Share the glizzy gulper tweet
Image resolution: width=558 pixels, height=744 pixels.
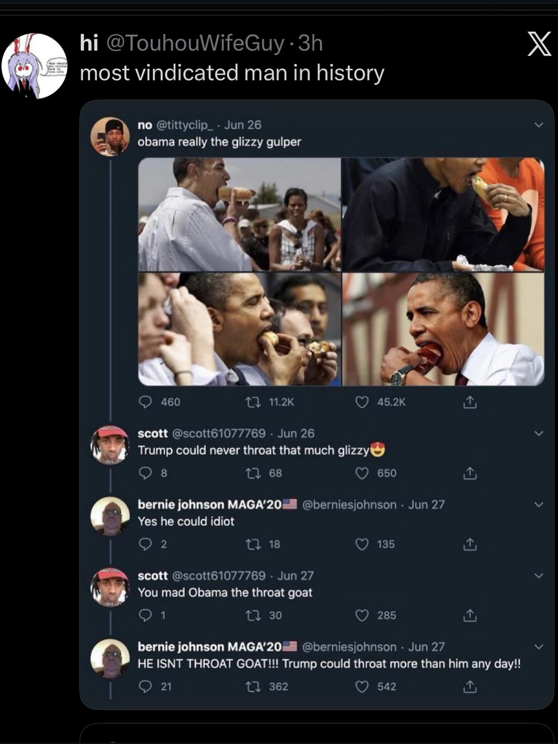coord(469,402)
